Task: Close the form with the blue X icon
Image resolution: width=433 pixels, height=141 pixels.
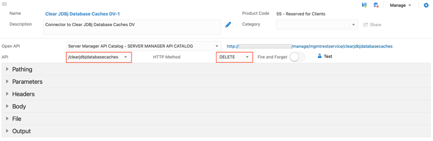Action: [426, 5]
